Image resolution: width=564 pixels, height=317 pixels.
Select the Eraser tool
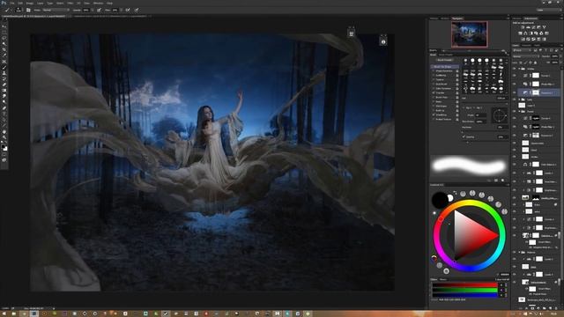[x=4, y=85]
